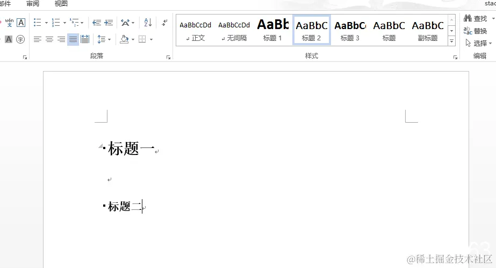Click the multilevel list icon
This screenshot has width=496, height=268.
coord(74,23)
